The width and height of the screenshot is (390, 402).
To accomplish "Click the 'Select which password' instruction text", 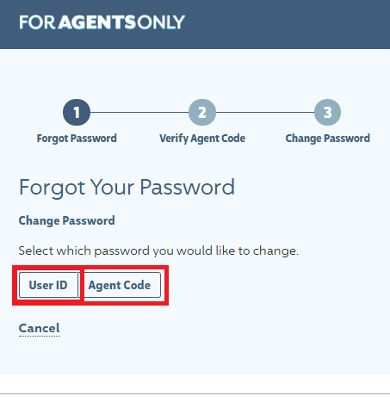I will pos(158,251).
